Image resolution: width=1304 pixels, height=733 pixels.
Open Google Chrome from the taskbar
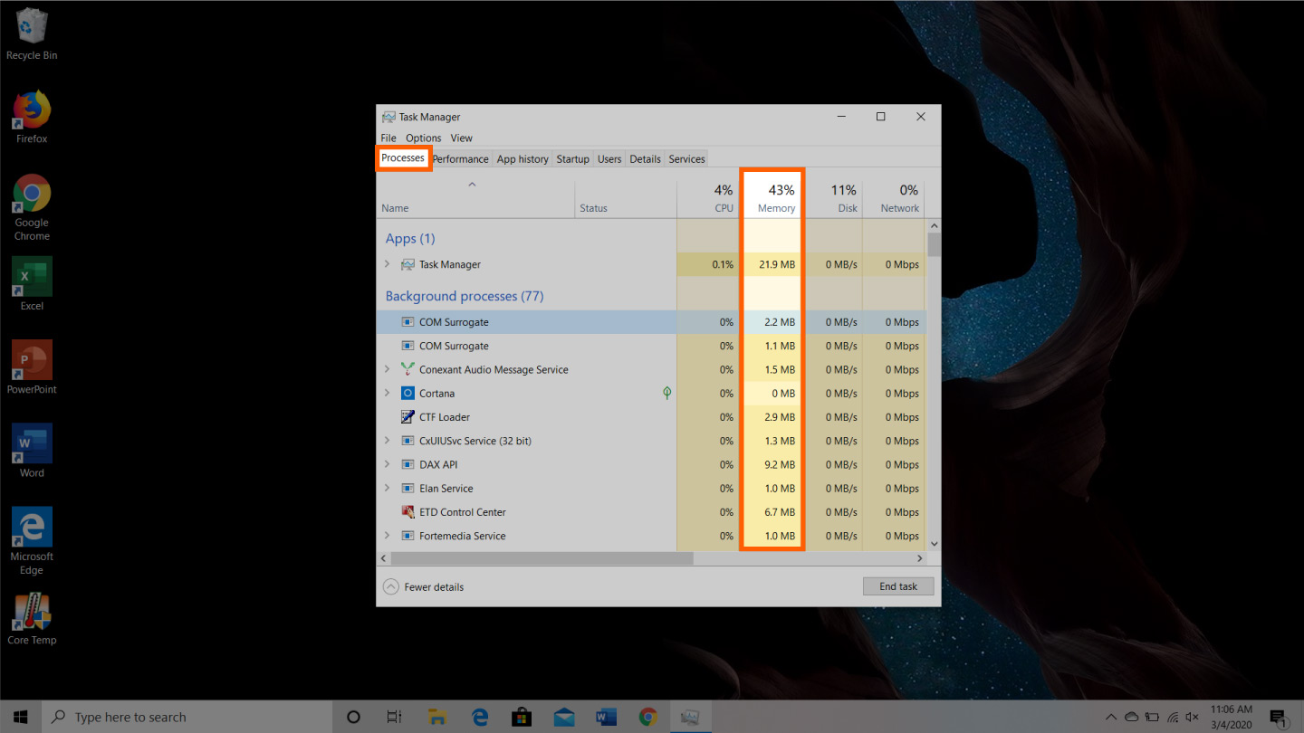click(648, 716)
